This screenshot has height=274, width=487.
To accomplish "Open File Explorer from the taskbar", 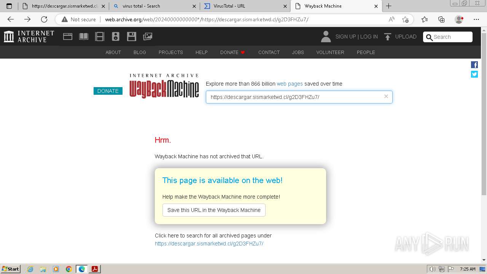I will pyautogui.click(x=43, y=269).
